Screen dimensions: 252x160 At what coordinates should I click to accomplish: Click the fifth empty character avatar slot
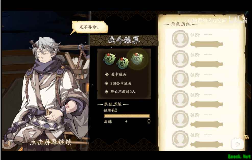180,119
